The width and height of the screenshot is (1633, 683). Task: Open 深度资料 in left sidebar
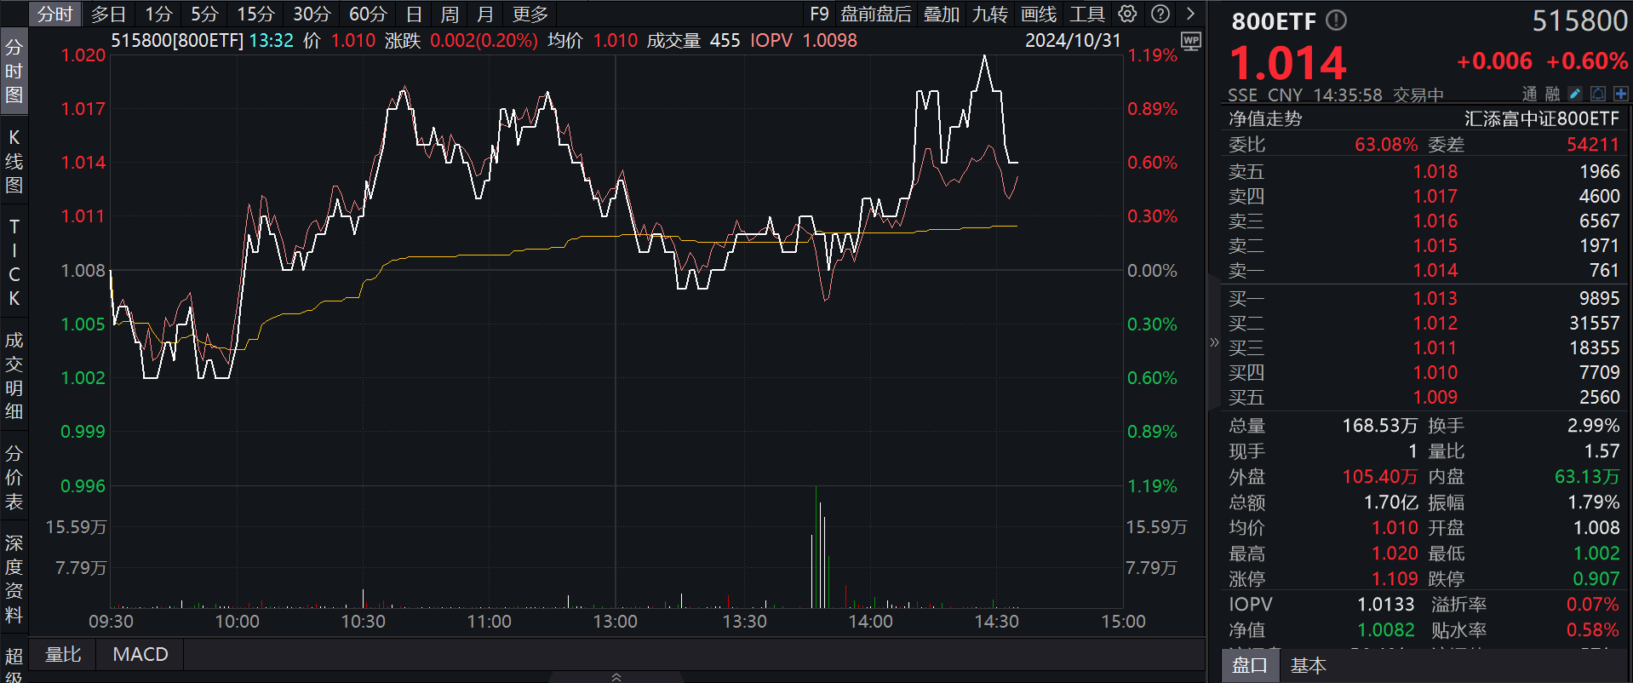(x=14, y=579)
